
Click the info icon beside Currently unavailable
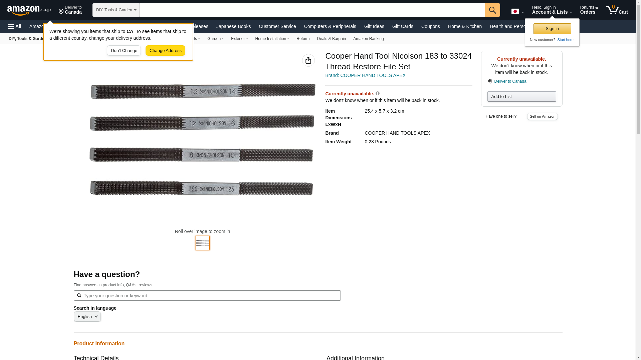(x=377, y=94)
